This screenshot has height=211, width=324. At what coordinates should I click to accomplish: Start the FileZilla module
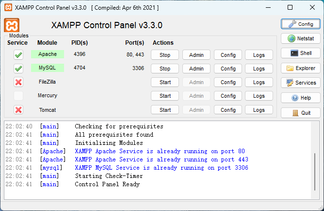[165, 82]
